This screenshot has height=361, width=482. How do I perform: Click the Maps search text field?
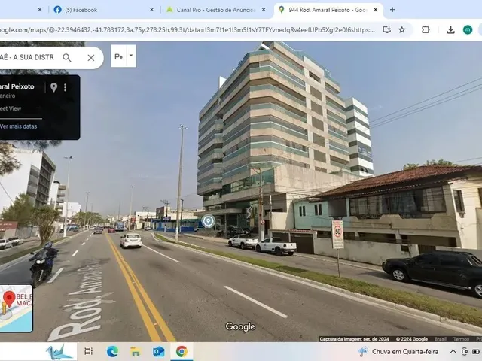27,58
